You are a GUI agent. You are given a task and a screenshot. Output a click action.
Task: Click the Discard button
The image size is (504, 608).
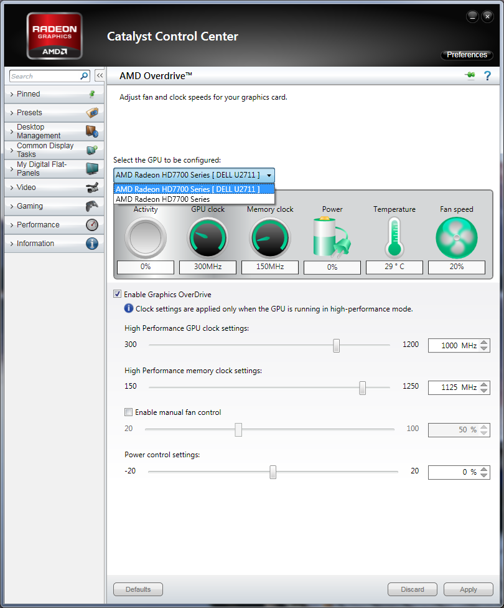point(412,589)
